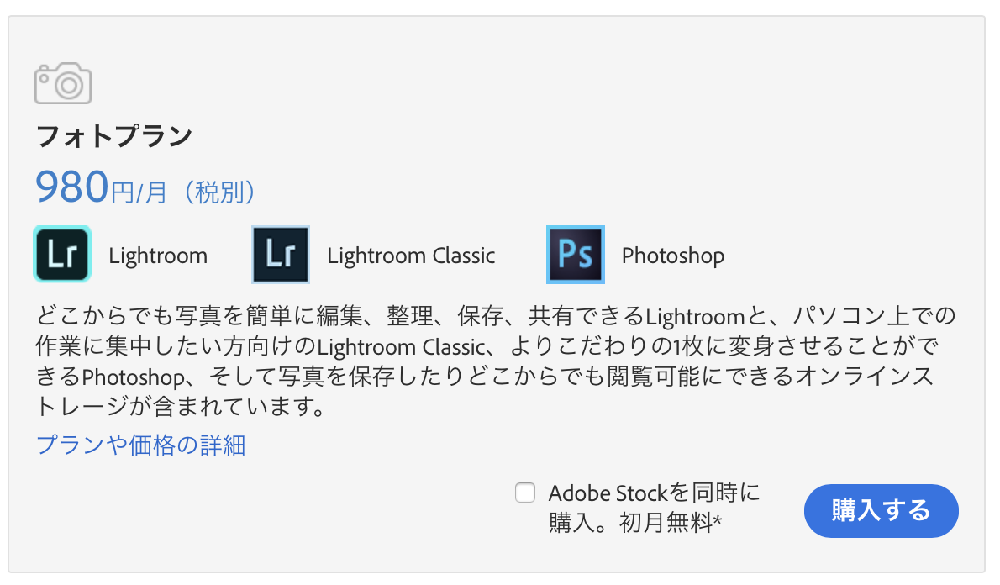Click the Lightroom Classic product name label

(411, 256)
